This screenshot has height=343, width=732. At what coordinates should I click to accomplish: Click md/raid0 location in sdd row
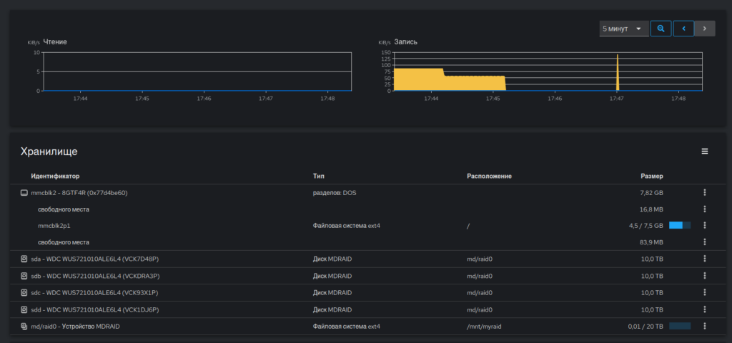click(480, 309)
